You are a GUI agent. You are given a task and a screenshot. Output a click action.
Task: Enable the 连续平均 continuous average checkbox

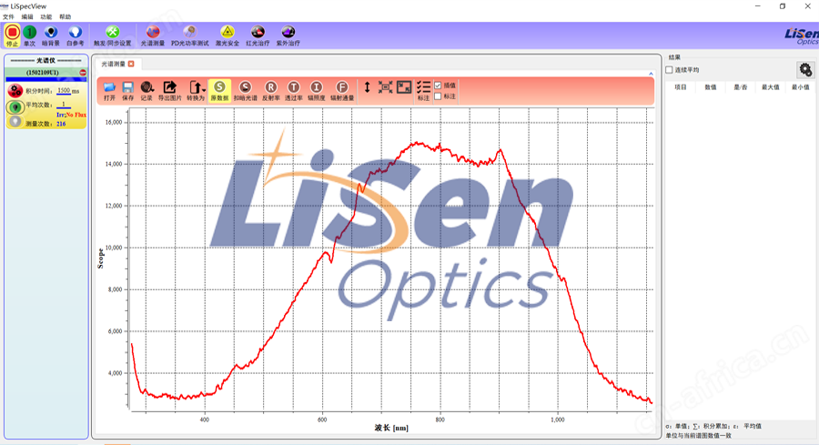pyautogui.click(x=669, y=69)
